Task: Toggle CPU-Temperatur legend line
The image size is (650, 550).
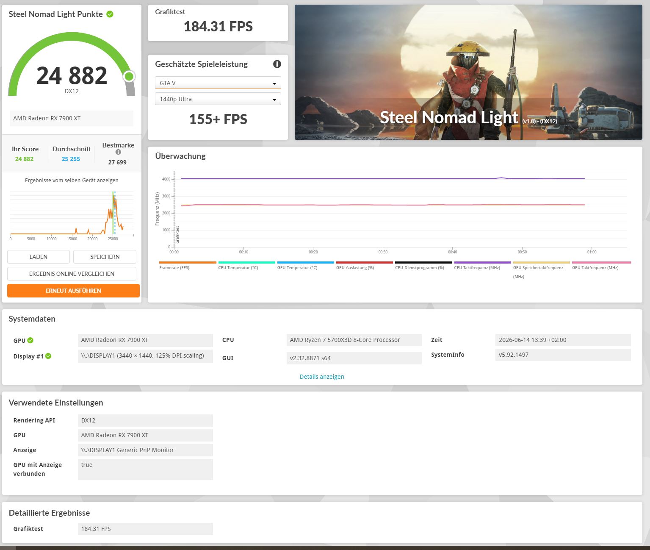Action: point(246,265)
